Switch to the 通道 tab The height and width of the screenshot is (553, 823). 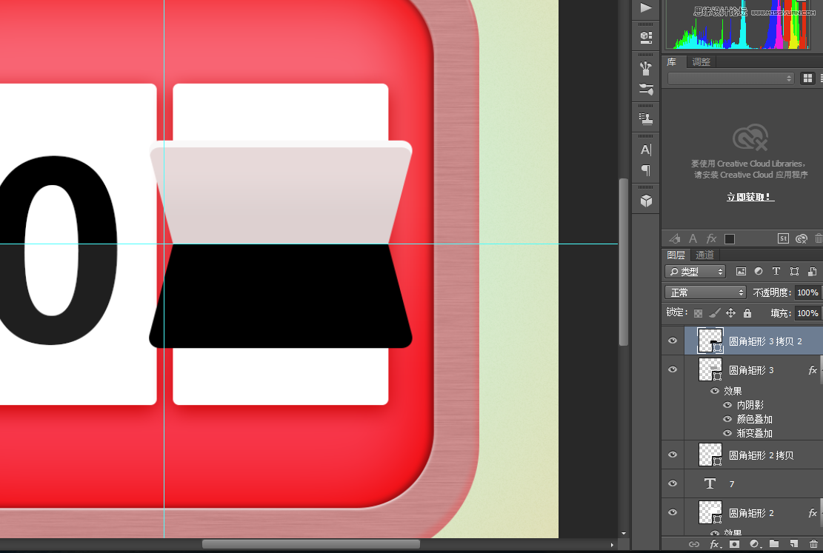point(704,255)
